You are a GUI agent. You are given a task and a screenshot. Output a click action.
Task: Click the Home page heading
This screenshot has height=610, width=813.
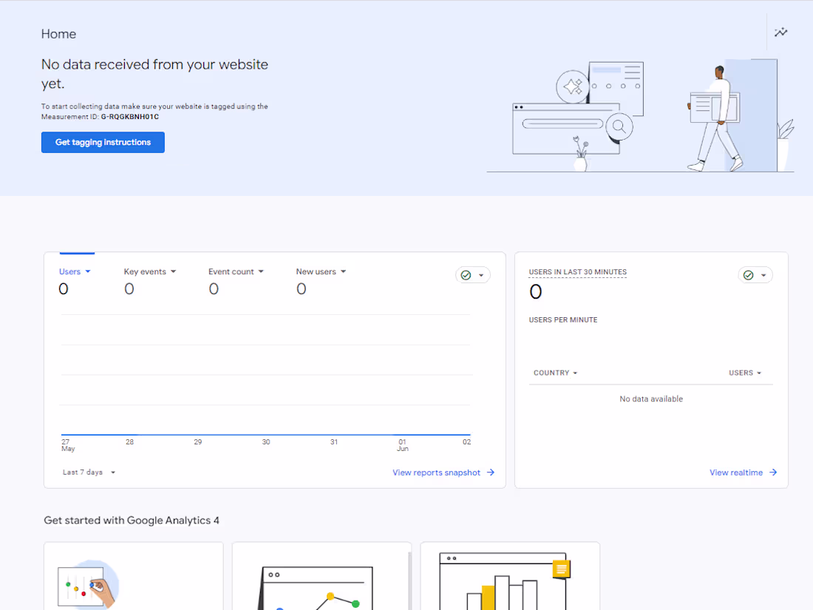58,34
